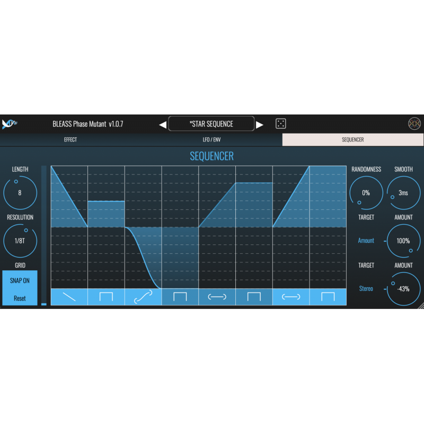Click the square shape icon of step two
The height and width of the screenshot is (424, 424).
click(x=106, y=297)
